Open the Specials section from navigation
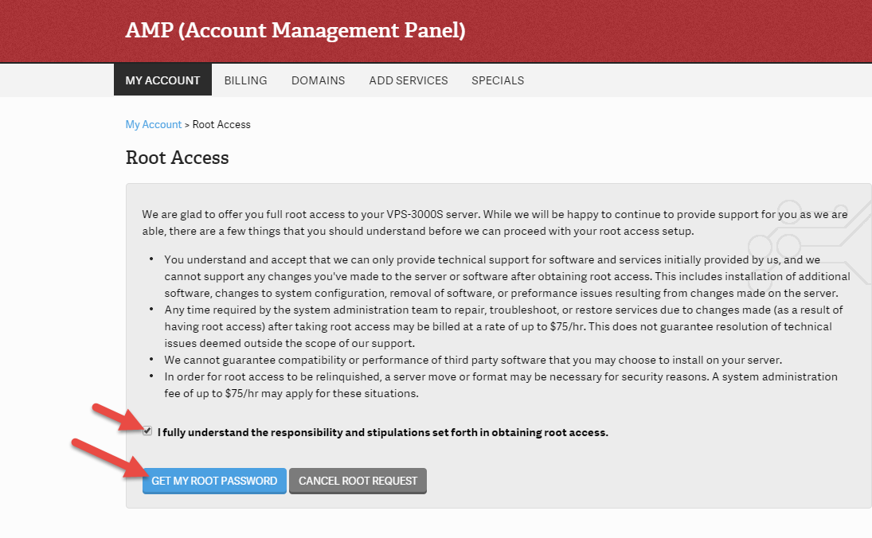 point(498,80)
